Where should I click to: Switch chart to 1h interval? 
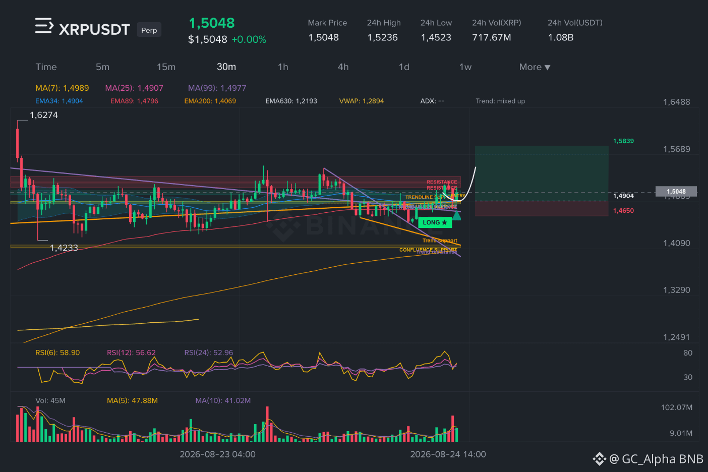[x=283, y=67]
